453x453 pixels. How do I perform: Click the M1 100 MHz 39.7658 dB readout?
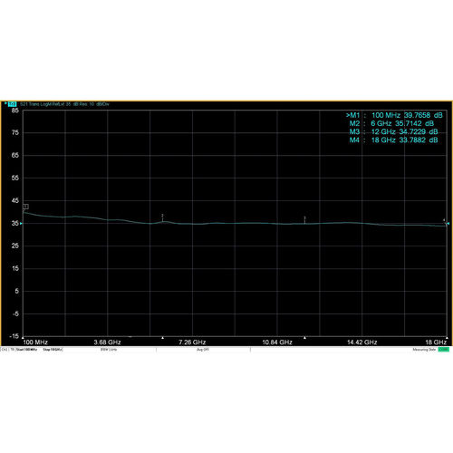[394, 115]
